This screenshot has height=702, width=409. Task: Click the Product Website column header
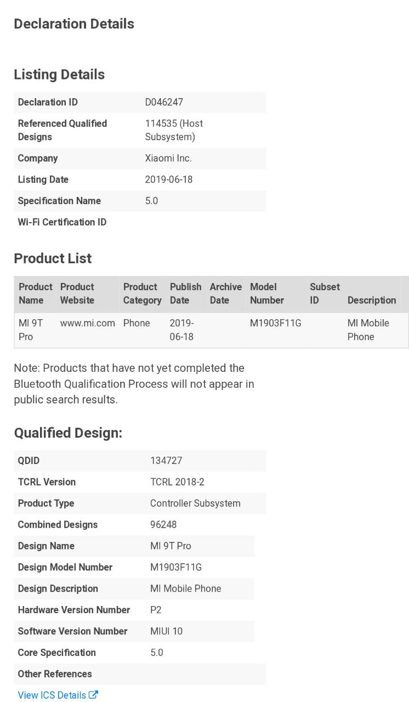[x=77, y=293]
